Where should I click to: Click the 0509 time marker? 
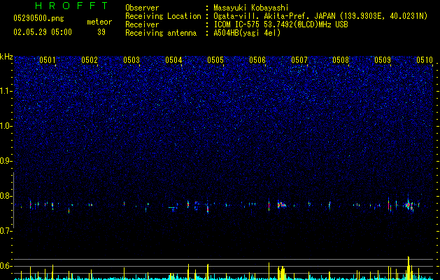pos(383,60)
